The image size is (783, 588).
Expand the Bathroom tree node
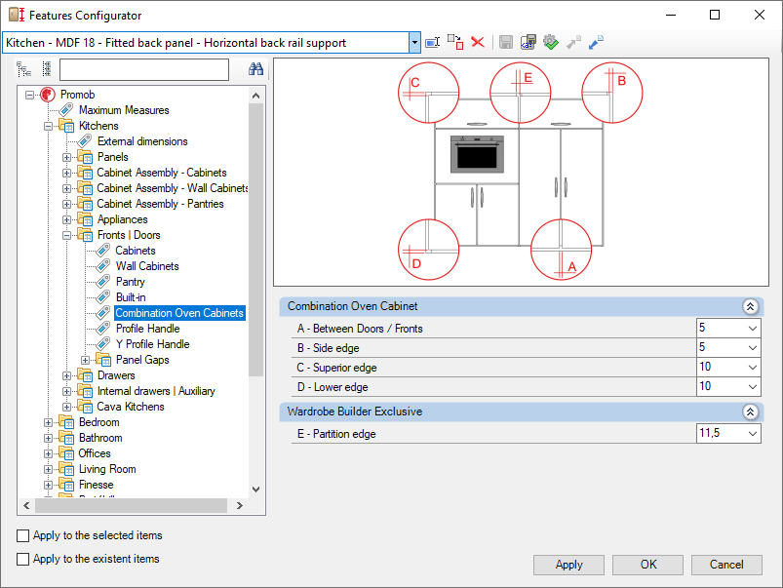coord(48,438)
